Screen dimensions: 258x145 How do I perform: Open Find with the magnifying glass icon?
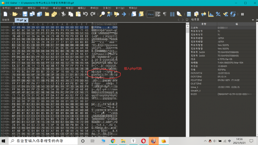(102, 14)
